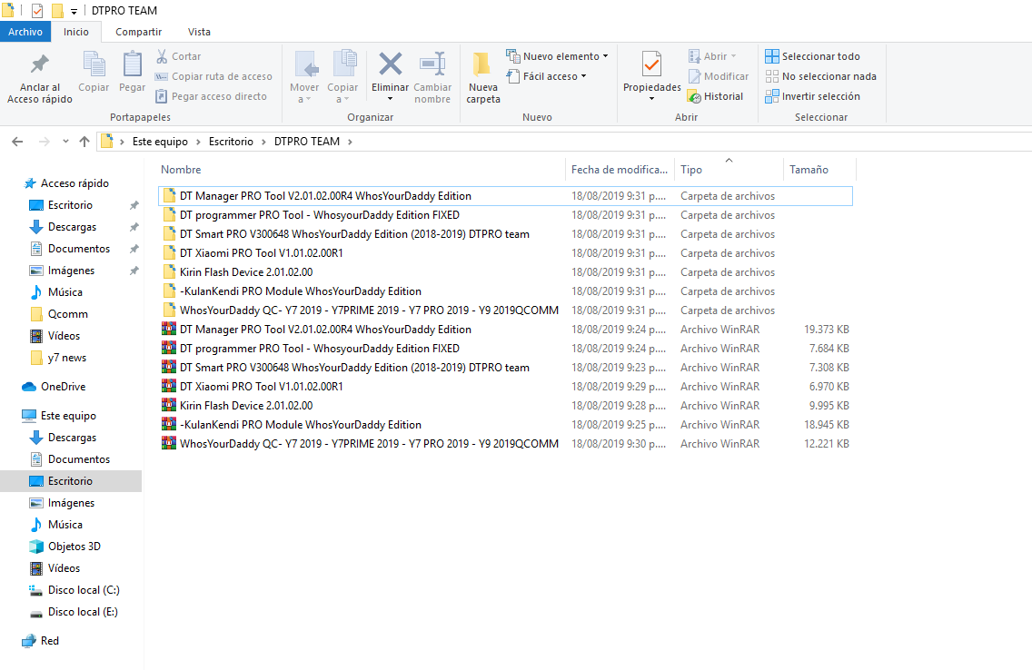1032x670 pixels.
Task: Select Acceso rápido in the navigation pane
Action: point(74,183)
